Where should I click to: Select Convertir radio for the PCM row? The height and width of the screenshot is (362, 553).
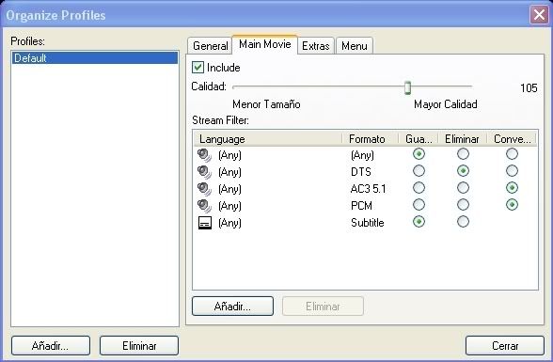512,205
